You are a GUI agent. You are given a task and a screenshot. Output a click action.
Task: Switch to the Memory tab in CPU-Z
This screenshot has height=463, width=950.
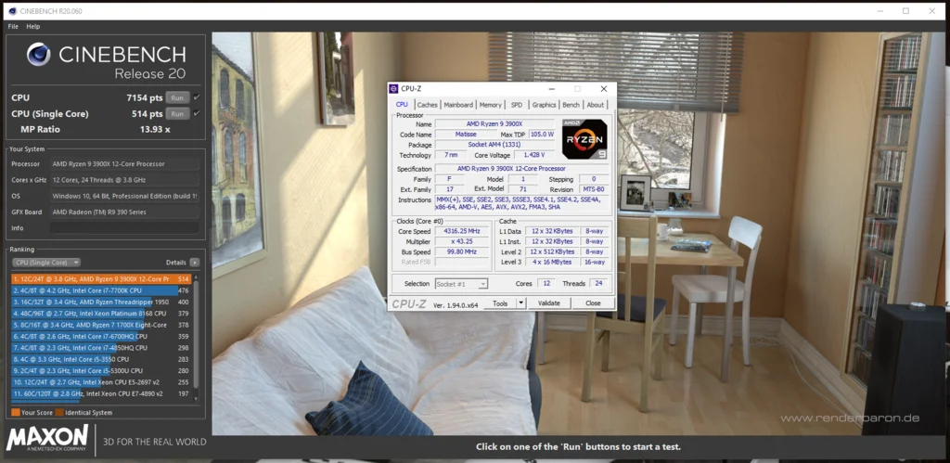pos(490,105)
